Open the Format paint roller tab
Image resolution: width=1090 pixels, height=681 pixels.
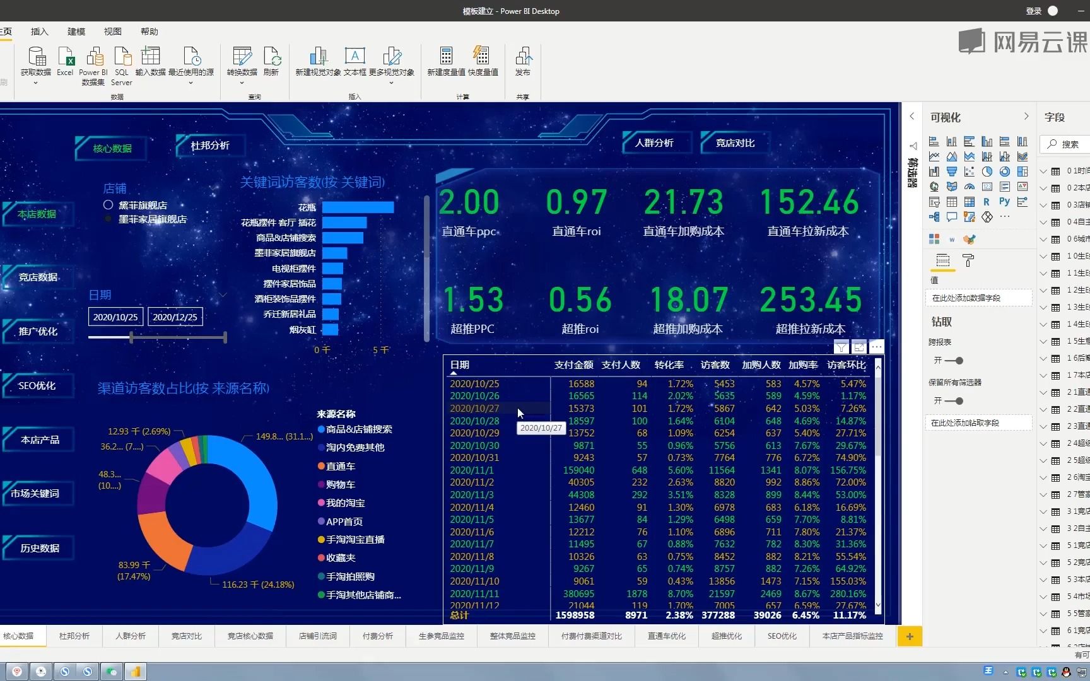tap(968, 260)
